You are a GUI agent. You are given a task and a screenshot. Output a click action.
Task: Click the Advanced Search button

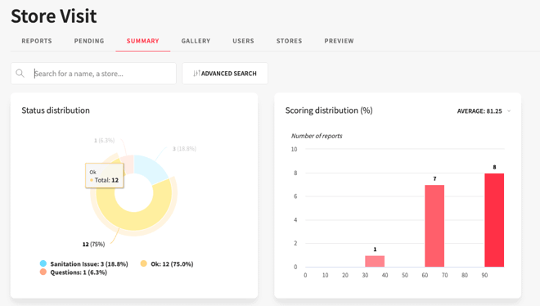[x=225, y=74]
